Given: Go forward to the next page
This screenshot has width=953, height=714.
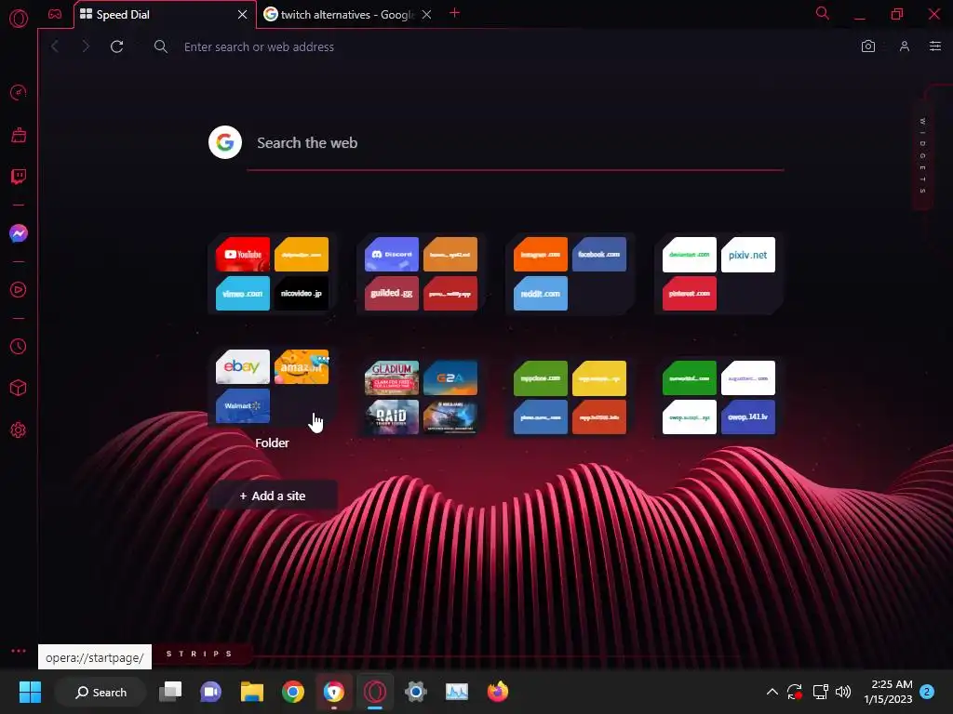Looking at the screenshot, I should tap(86, 46).
